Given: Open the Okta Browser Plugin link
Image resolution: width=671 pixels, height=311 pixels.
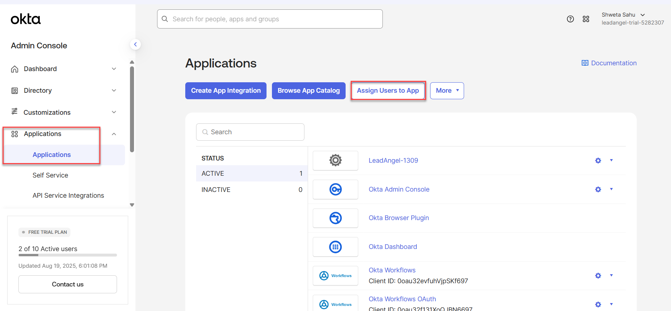Looking at the screenshot, I should coord(399,218).
